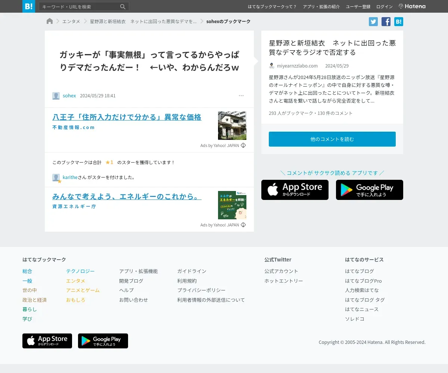Open 公式アカウント footer link

click(x=281, y=271)
